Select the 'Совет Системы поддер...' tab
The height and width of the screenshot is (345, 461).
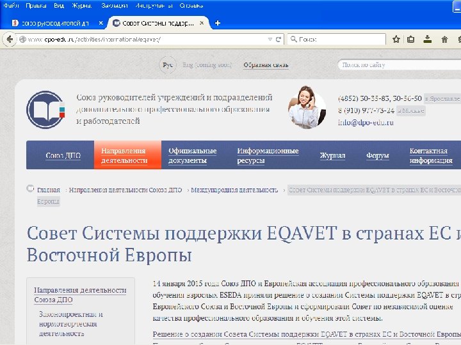coord(158,23)
